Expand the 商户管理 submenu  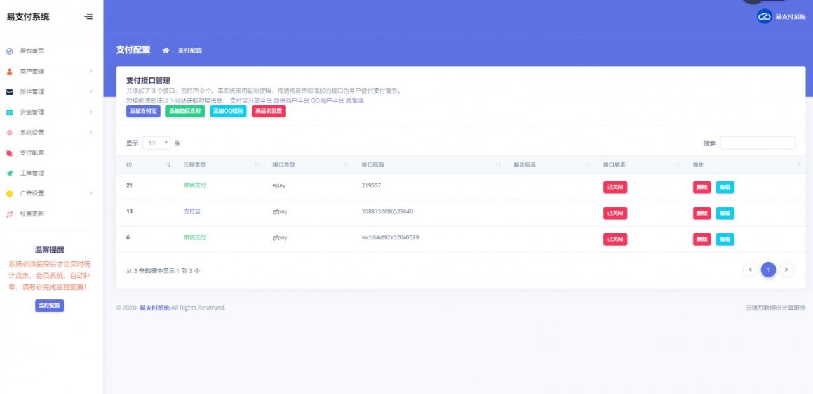coord(51,72)
